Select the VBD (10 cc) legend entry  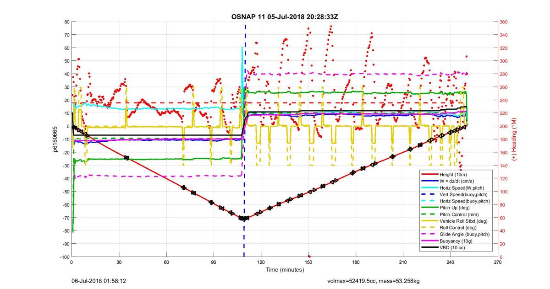[456, 247]
